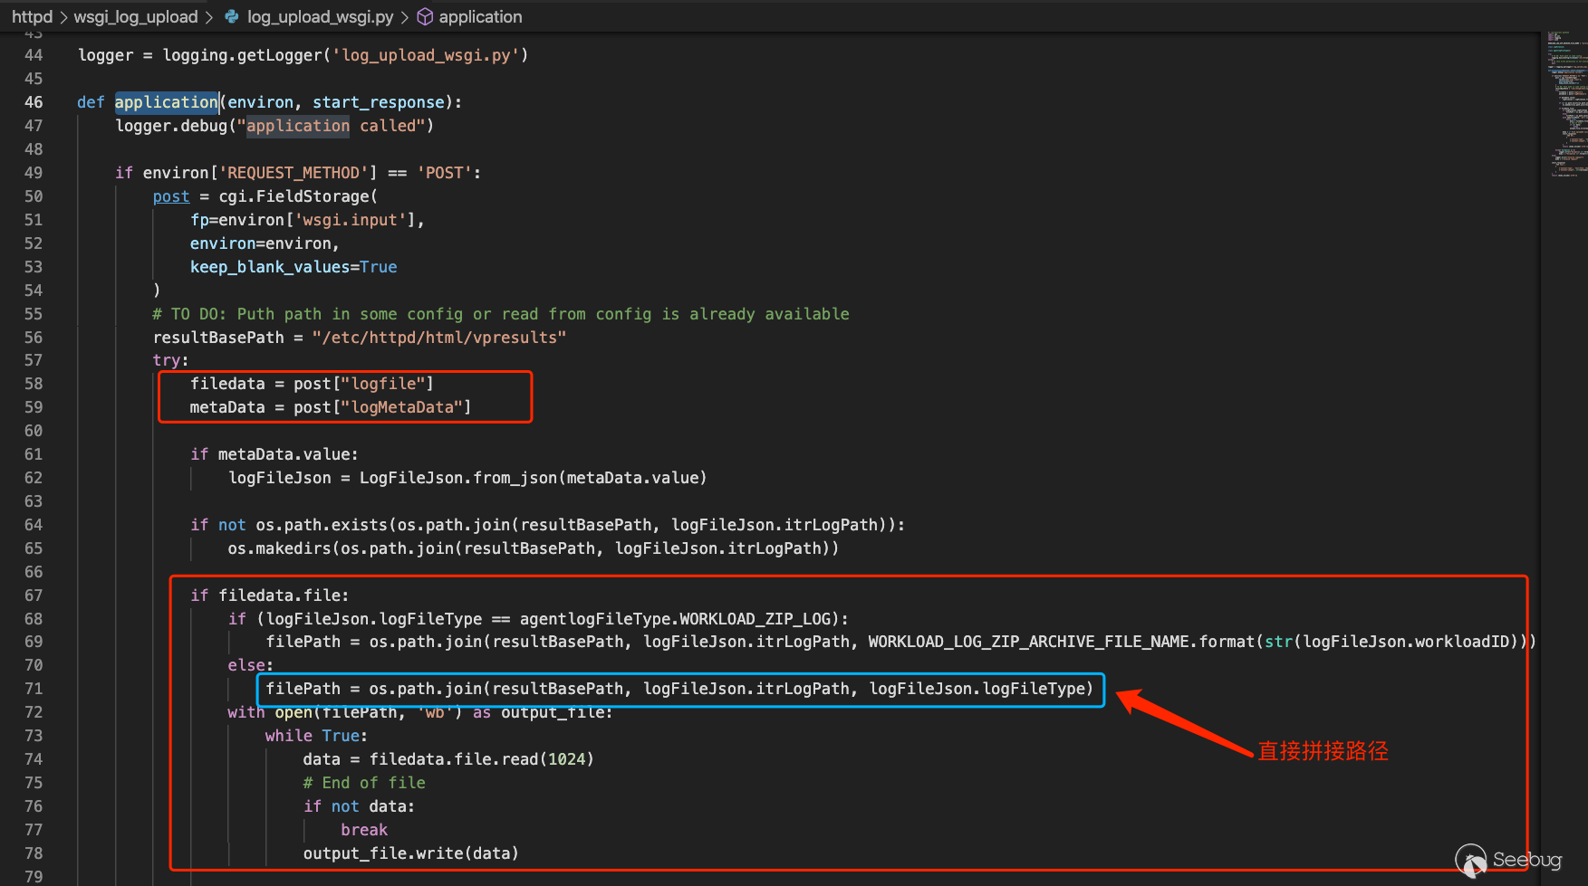Click line number 46 in the gutter
1588x886 pixels.
click(34, 102)
